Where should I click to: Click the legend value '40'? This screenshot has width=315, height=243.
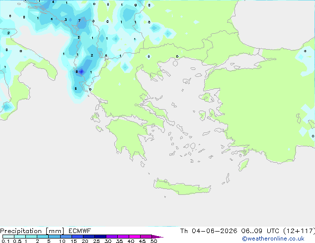coord(131,241)
